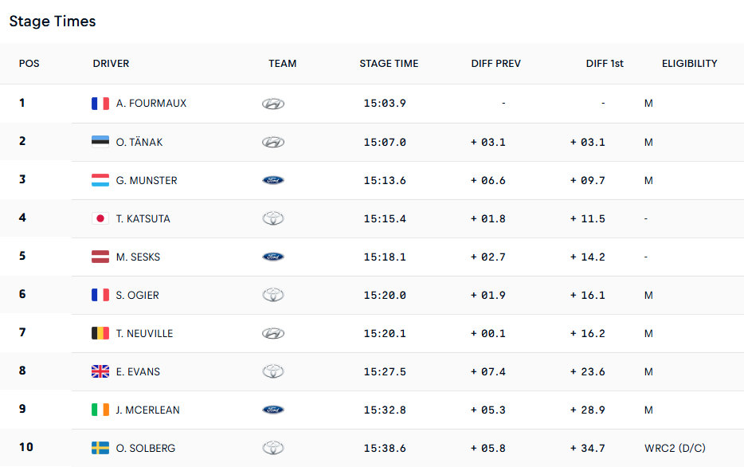
Task: Click the Hyundai logo in A. Fourmaux's row
Action: pyautogui.click(x=273, y=104)
